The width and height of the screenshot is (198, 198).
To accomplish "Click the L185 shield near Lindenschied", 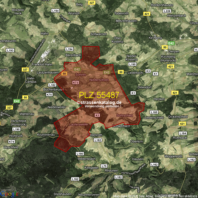I will coord(154,112).
